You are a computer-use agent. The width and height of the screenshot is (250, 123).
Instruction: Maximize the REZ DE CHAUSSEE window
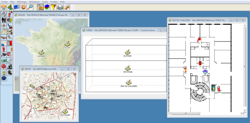coord(237,20)
